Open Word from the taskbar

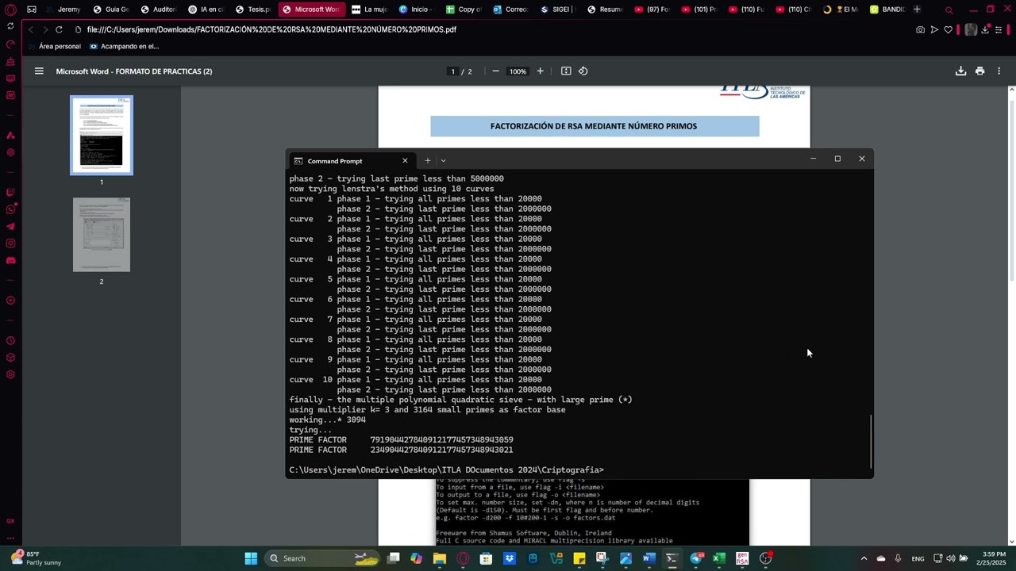(648, 558)
